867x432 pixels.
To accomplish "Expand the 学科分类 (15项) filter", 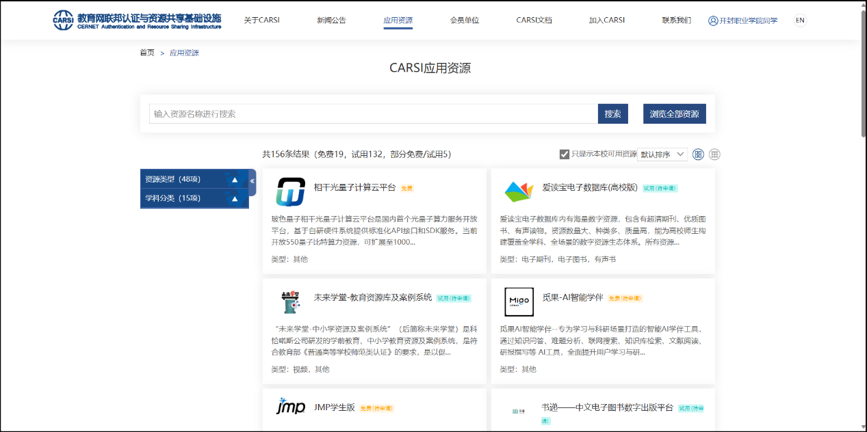I will click(235, 199).
